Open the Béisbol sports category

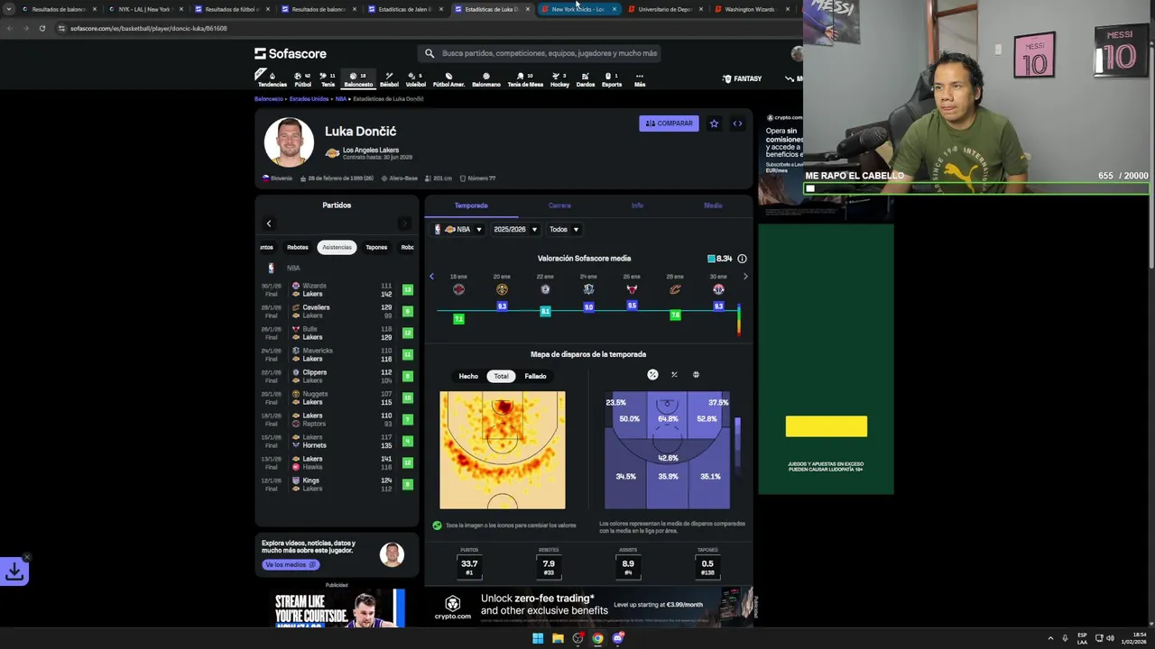[x=389, y=79]
